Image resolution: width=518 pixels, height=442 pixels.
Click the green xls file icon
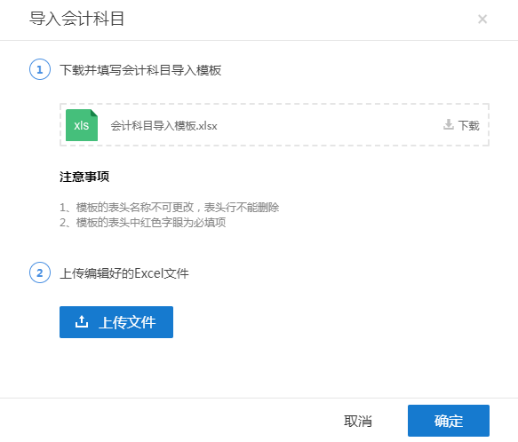[x=82, y=125]
